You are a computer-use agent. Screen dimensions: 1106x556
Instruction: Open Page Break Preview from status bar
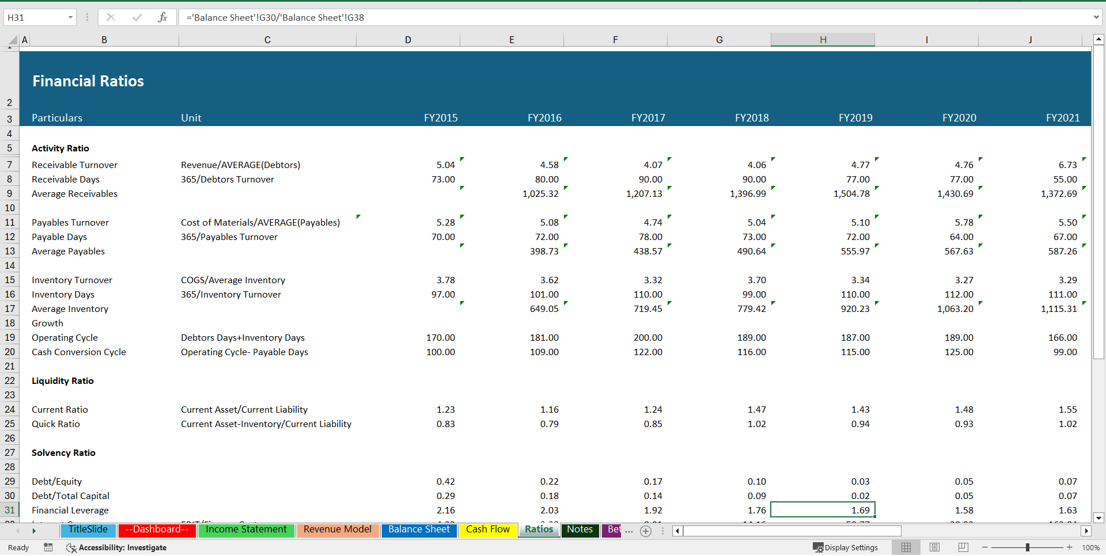point(963,547)
